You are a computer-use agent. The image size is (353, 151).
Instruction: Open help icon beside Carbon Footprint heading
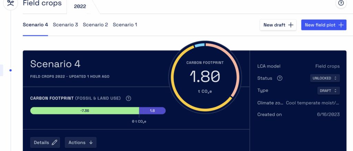[128, 98]
